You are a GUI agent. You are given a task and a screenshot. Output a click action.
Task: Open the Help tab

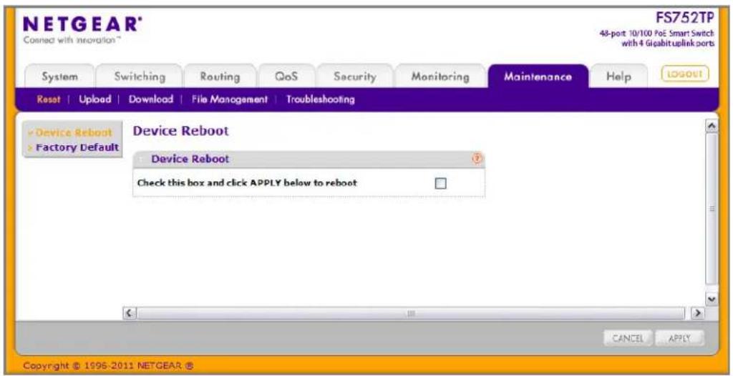tap(618, 76)
